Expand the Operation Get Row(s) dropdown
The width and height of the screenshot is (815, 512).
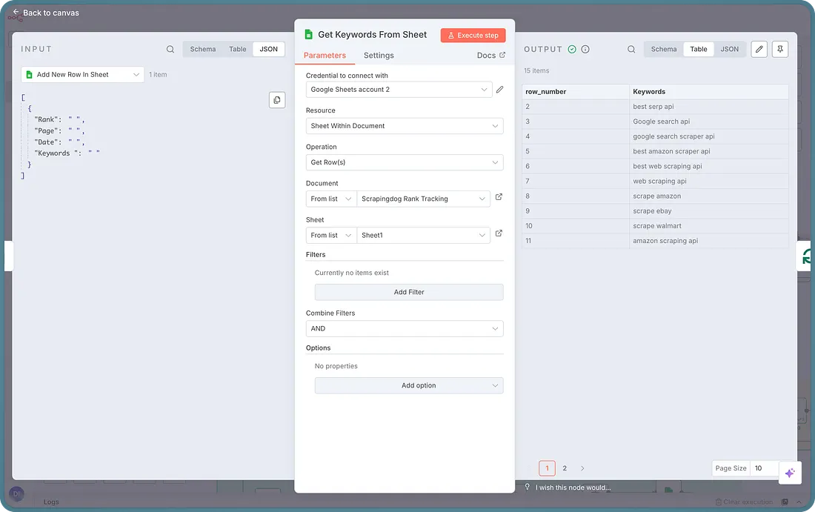404,162
